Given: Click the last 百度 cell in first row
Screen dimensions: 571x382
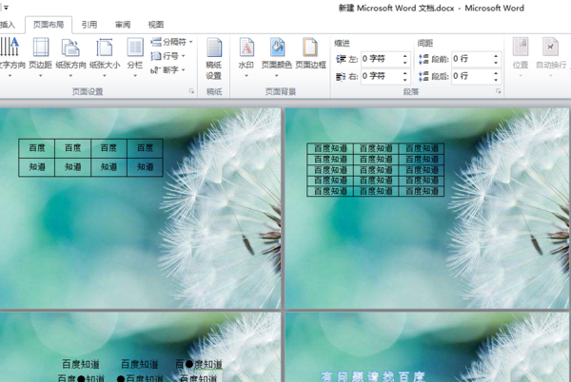Looking at the screenshot, I should (145, 148).
